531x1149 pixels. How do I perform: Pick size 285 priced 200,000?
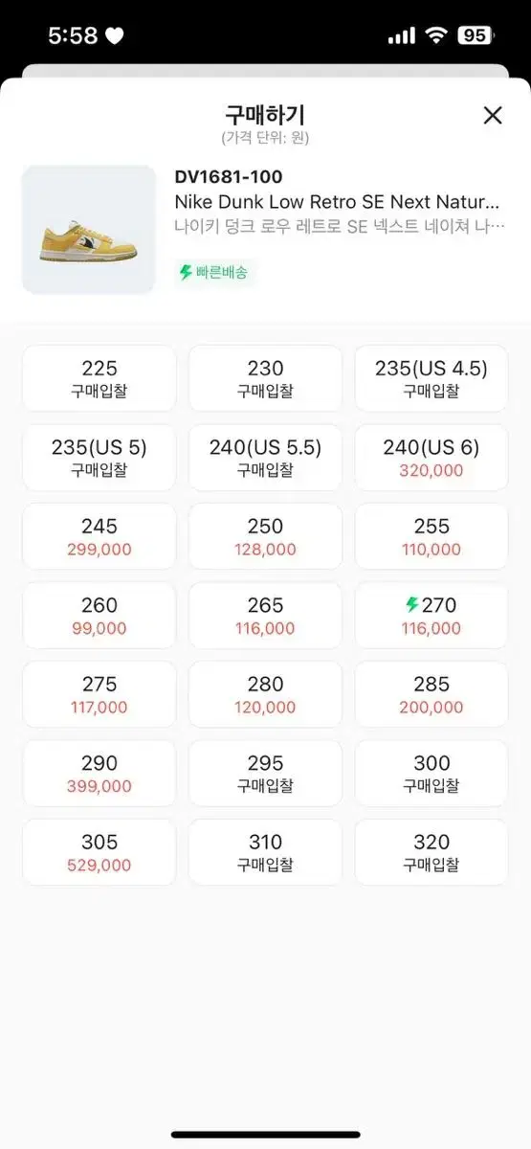point(431,694)
